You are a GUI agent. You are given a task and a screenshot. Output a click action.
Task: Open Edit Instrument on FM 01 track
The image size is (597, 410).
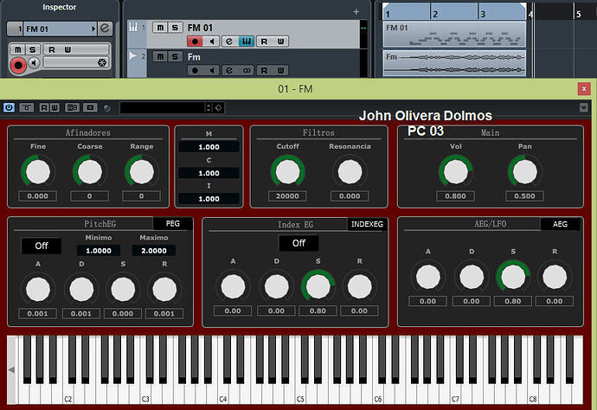230,41
